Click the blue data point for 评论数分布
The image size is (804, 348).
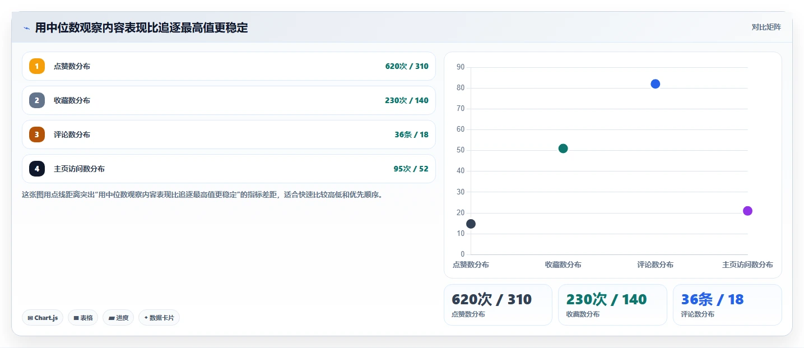pyautogui.click(x=656, y=84)
